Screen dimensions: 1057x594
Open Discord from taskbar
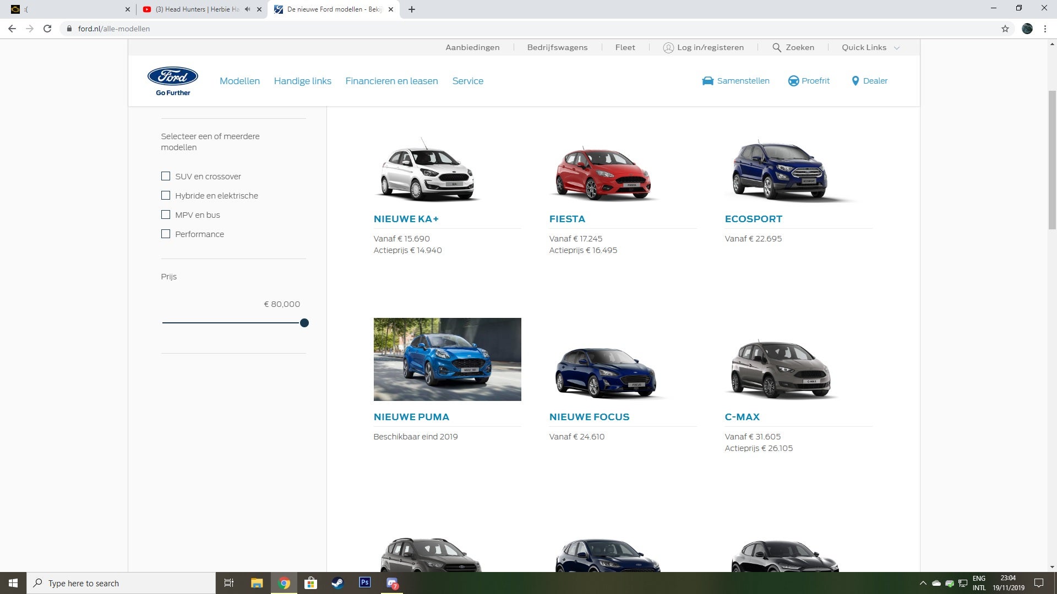pyautogui.click(x=392, y=583)
